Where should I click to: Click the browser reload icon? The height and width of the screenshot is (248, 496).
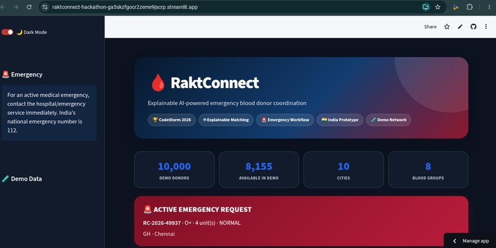pyautogui.click(x=29, y=7)
